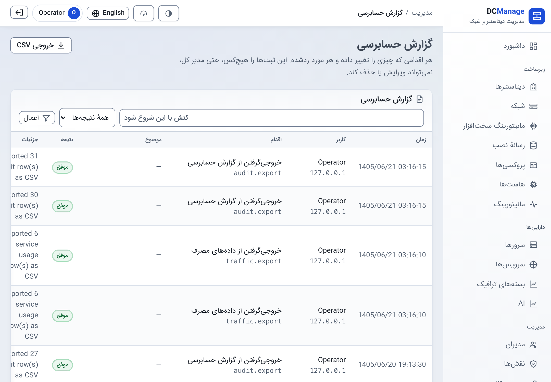Screen dimensions: 551x382
Task: Click the اعمال filter button
Action: pyautogui.click(x=37, y=118)
